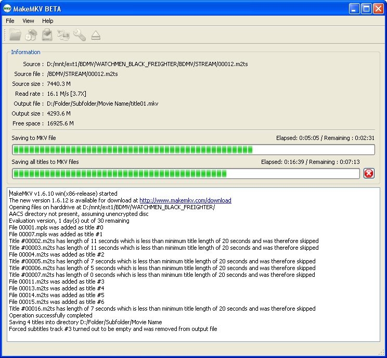387x358 pixels.
Task: Open the View menu
Action: click(28, 21)
